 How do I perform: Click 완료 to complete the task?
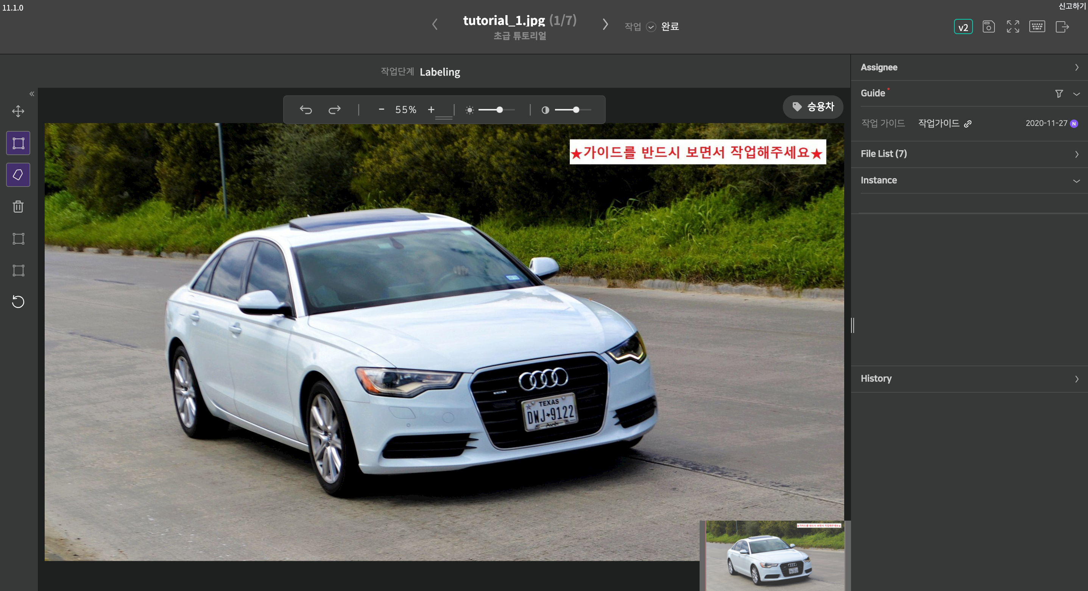(670, 26)
